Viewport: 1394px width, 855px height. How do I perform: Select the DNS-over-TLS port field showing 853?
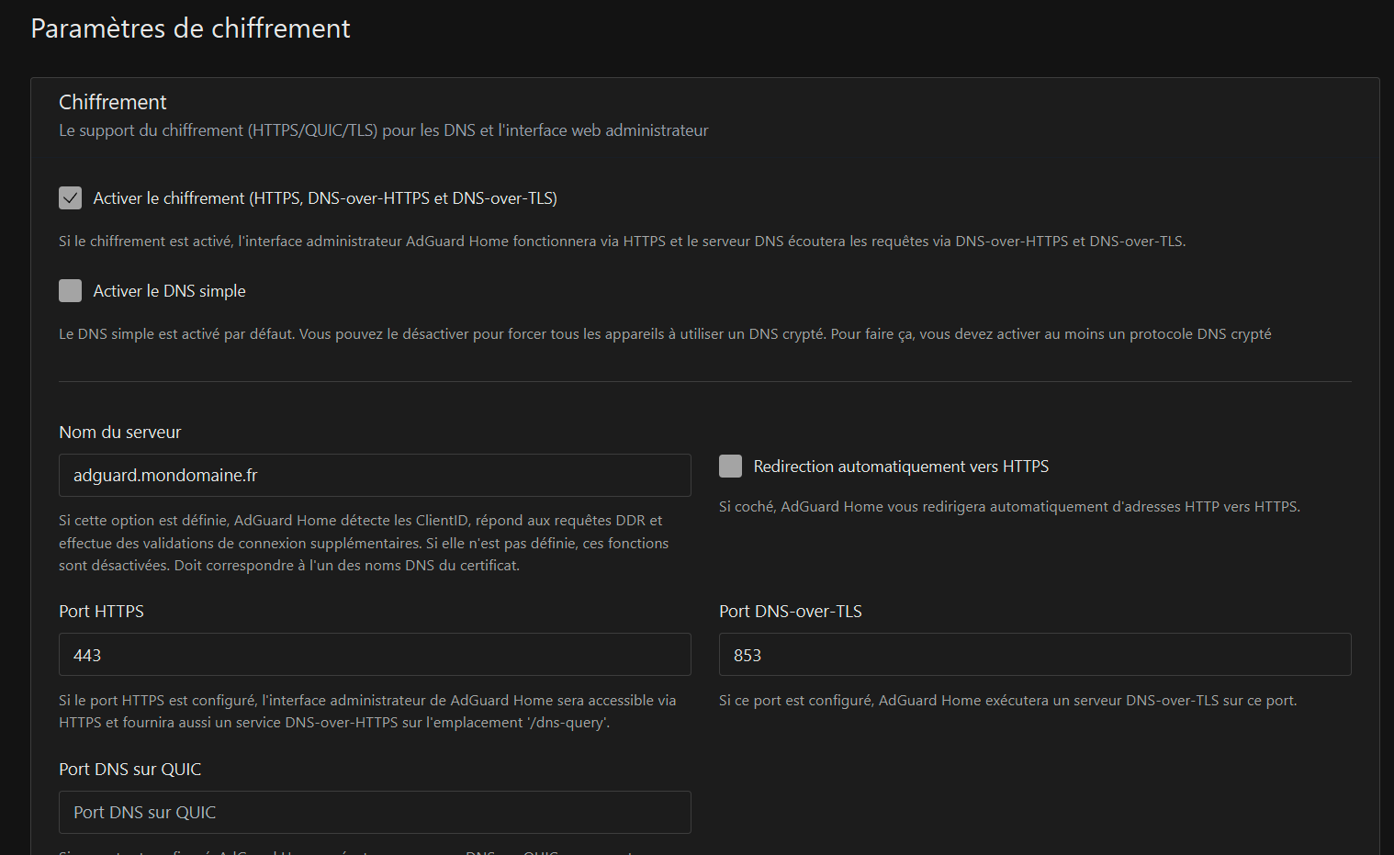click(1034, 655)
